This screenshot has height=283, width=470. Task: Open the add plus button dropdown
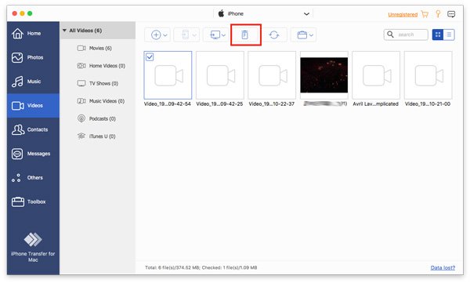click(158, 34)
